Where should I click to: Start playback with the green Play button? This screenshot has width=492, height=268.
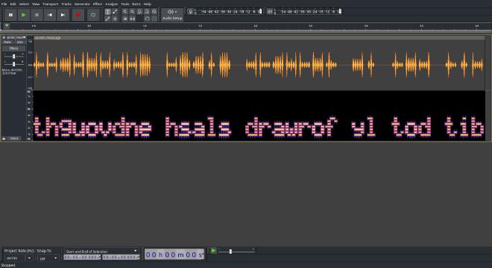pyautogui.click(x=24, y=15)
